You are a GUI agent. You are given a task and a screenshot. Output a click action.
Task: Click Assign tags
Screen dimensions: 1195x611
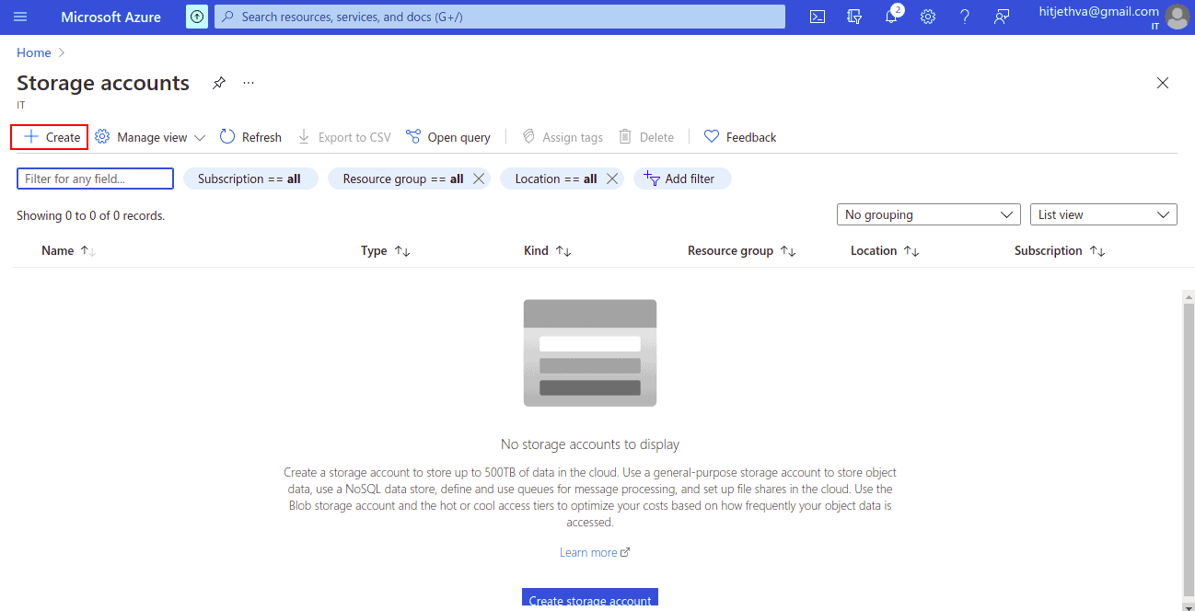coord(563,137)
